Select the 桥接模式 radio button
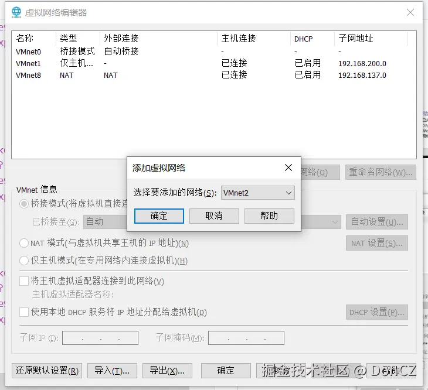The image size is (428, 390). (24, 204)
